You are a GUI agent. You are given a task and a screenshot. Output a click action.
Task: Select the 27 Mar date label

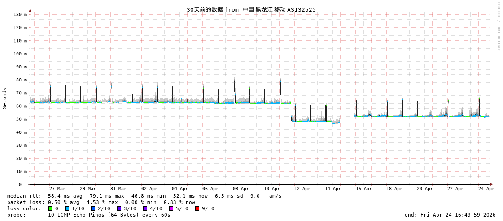57,189
